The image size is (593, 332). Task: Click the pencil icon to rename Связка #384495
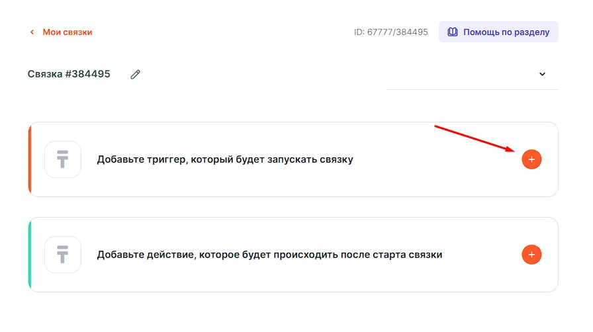(135, 74)
